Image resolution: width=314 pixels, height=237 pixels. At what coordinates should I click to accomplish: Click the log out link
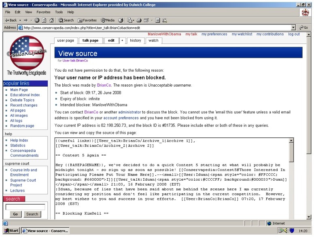294,34
